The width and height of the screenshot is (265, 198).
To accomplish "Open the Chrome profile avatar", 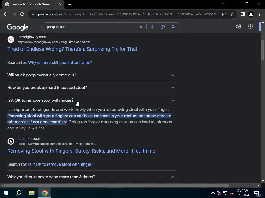I will point(251,14).
